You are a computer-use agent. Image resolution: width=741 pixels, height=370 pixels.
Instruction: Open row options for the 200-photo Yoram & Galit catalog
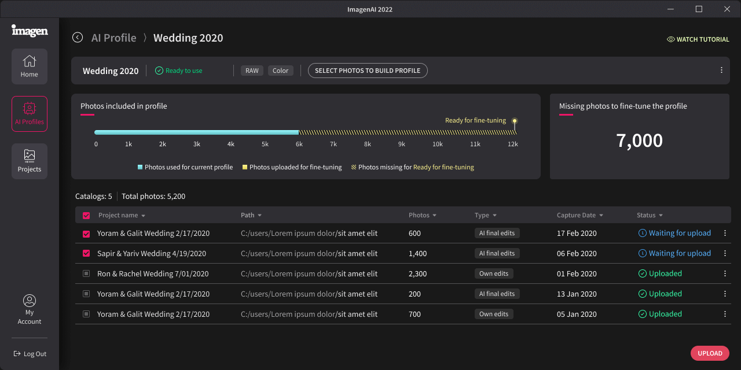725,294
